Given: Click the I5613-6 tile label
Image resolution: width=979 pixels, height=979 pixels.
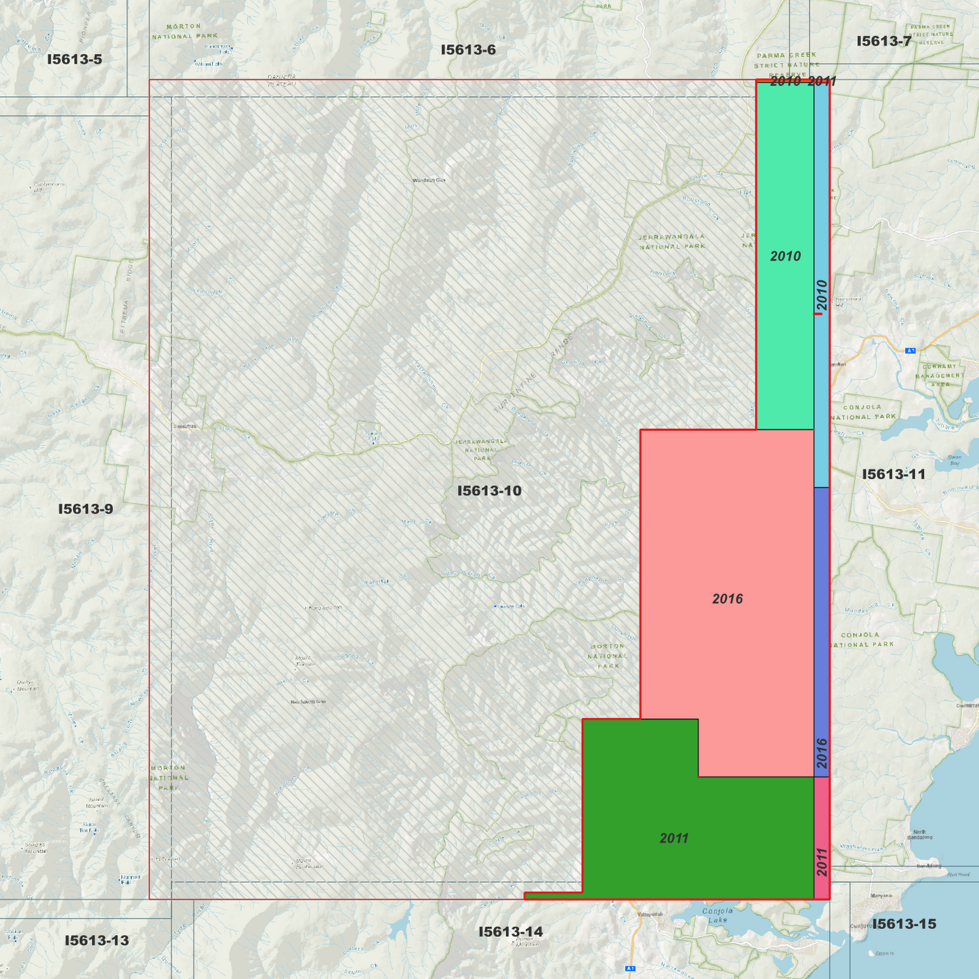Looking at the screenshot, I should coord(468,49).
